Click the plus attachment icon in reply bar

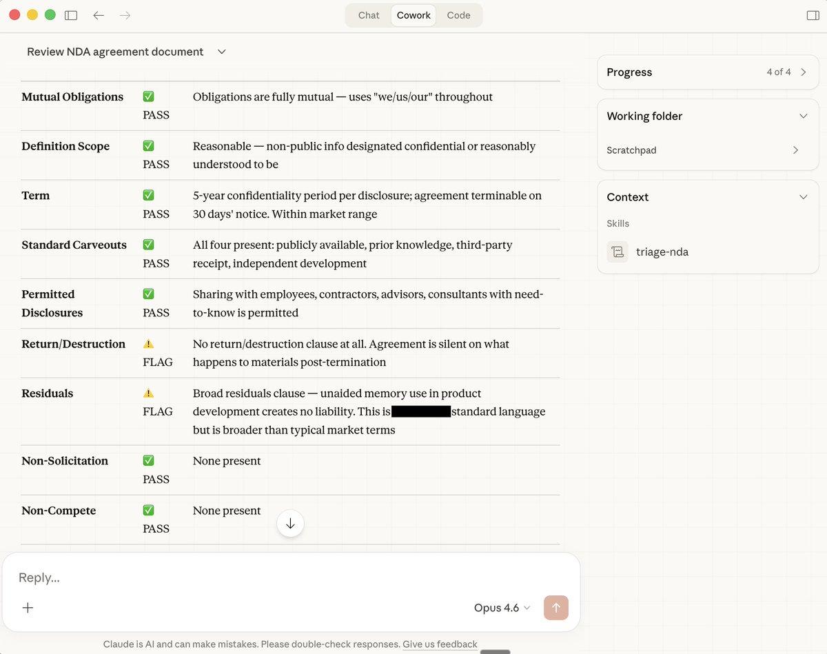coord(28,608)
